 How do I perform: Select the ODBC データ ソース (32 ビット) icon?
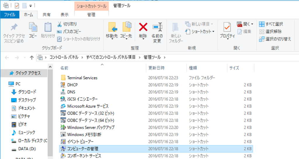(63, 113)
